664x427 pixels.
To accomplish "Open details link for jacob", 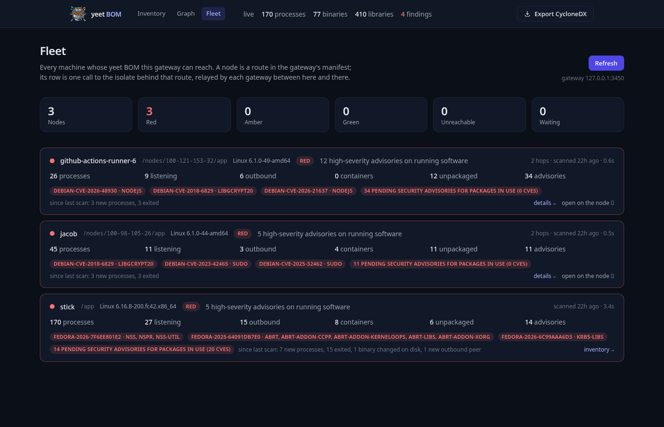I will 544,276.
